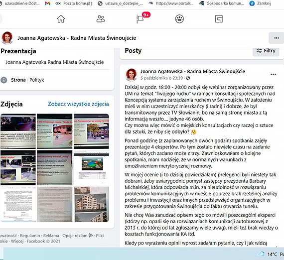This screenshot has width=284, height=260.
Task: Switch to the Gmail browser tab
Action: click(47, 3)
